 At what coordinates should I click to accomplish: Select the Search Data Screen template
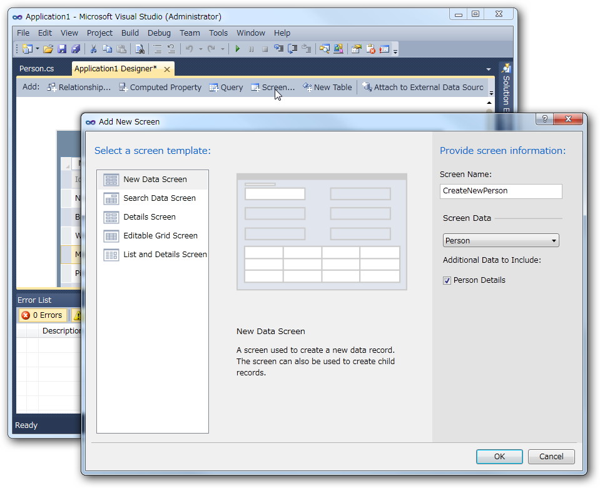153,198
